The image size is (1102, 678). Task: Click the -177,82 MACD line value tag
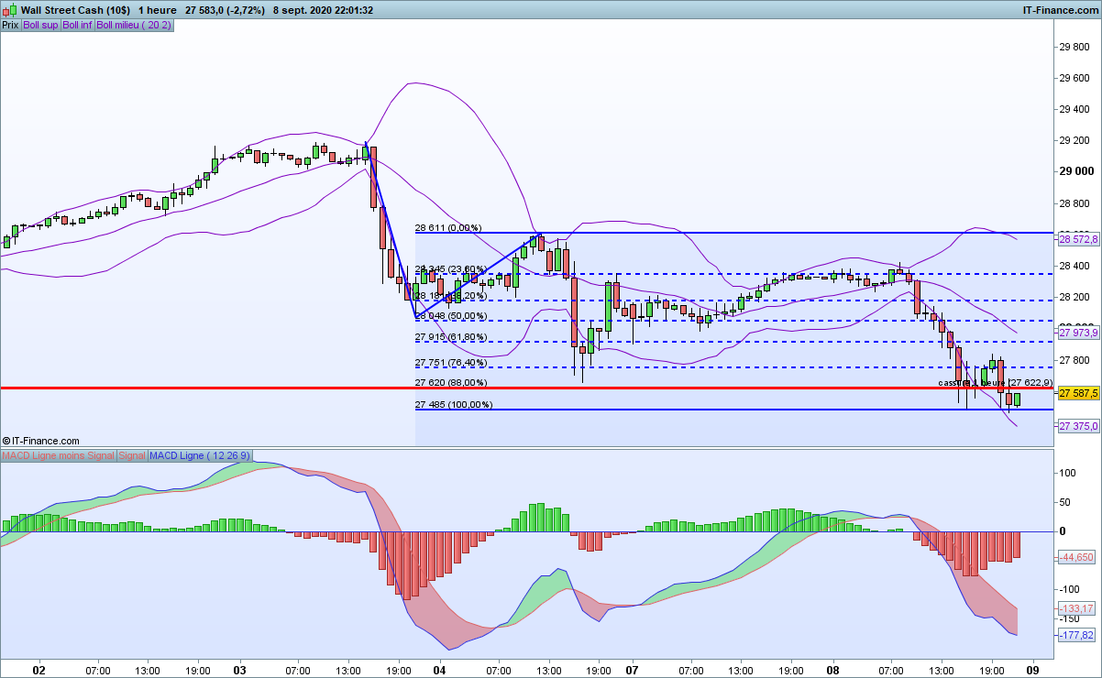pyautogui.click(x=1078, y=635)
